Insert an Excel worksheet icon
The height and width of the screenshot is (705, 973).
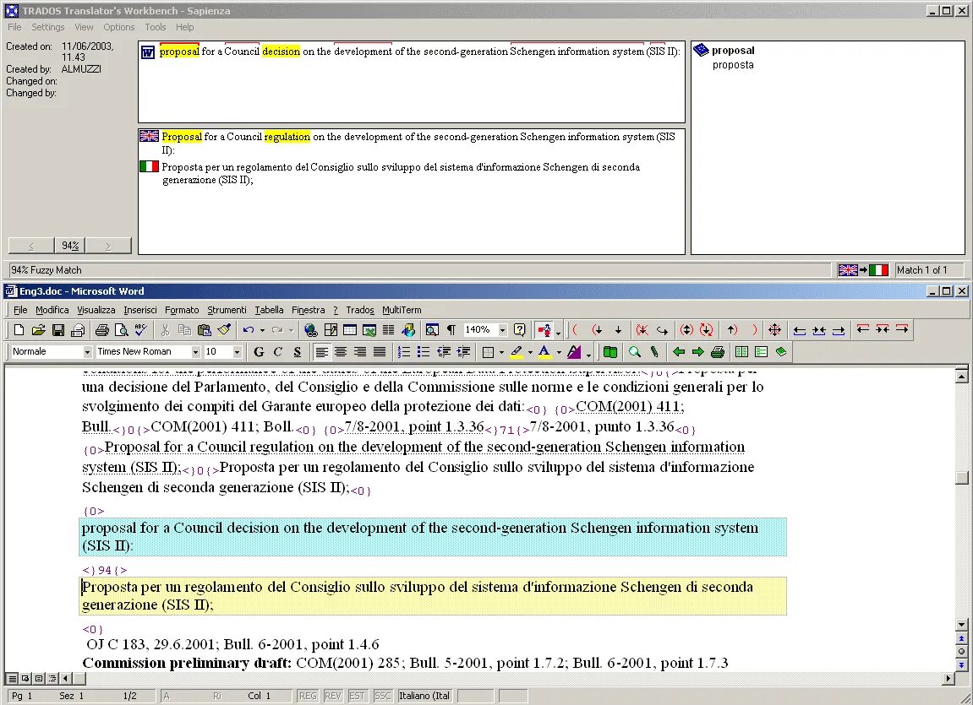click(369, 330)
